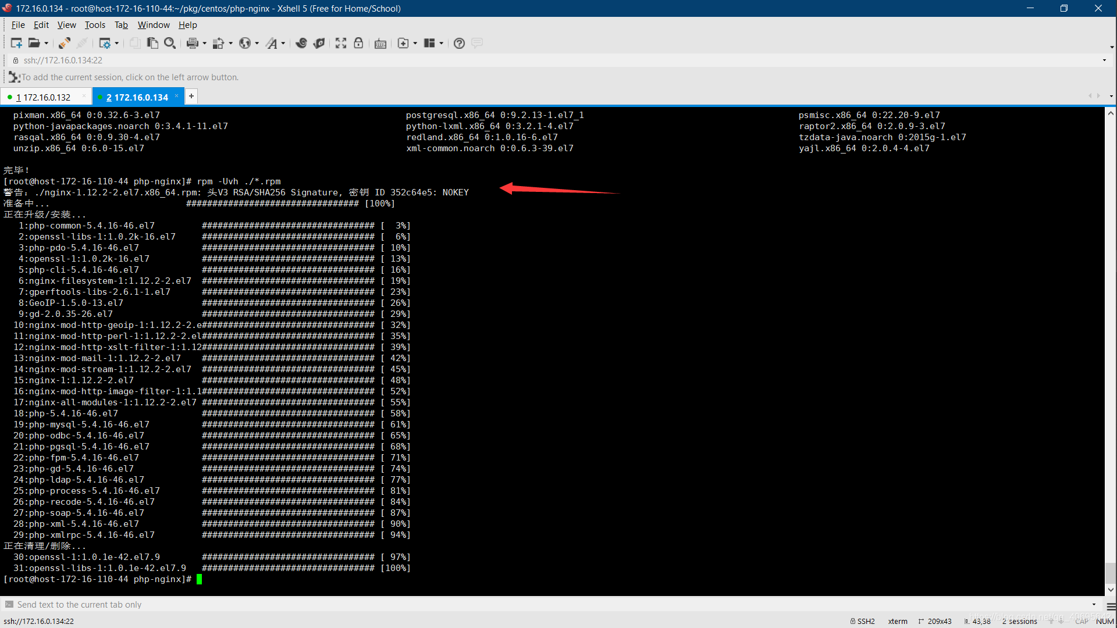Click the Help question mark icon

pos(459,43)
